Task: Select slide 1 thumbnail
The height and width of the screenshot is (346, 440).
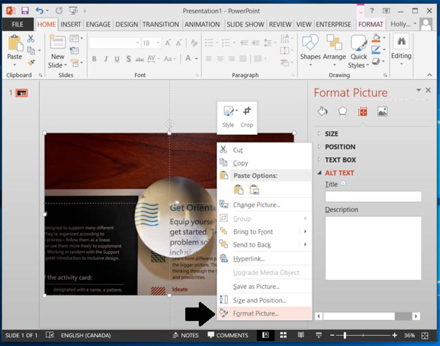Action: click(x=21, y=93)
